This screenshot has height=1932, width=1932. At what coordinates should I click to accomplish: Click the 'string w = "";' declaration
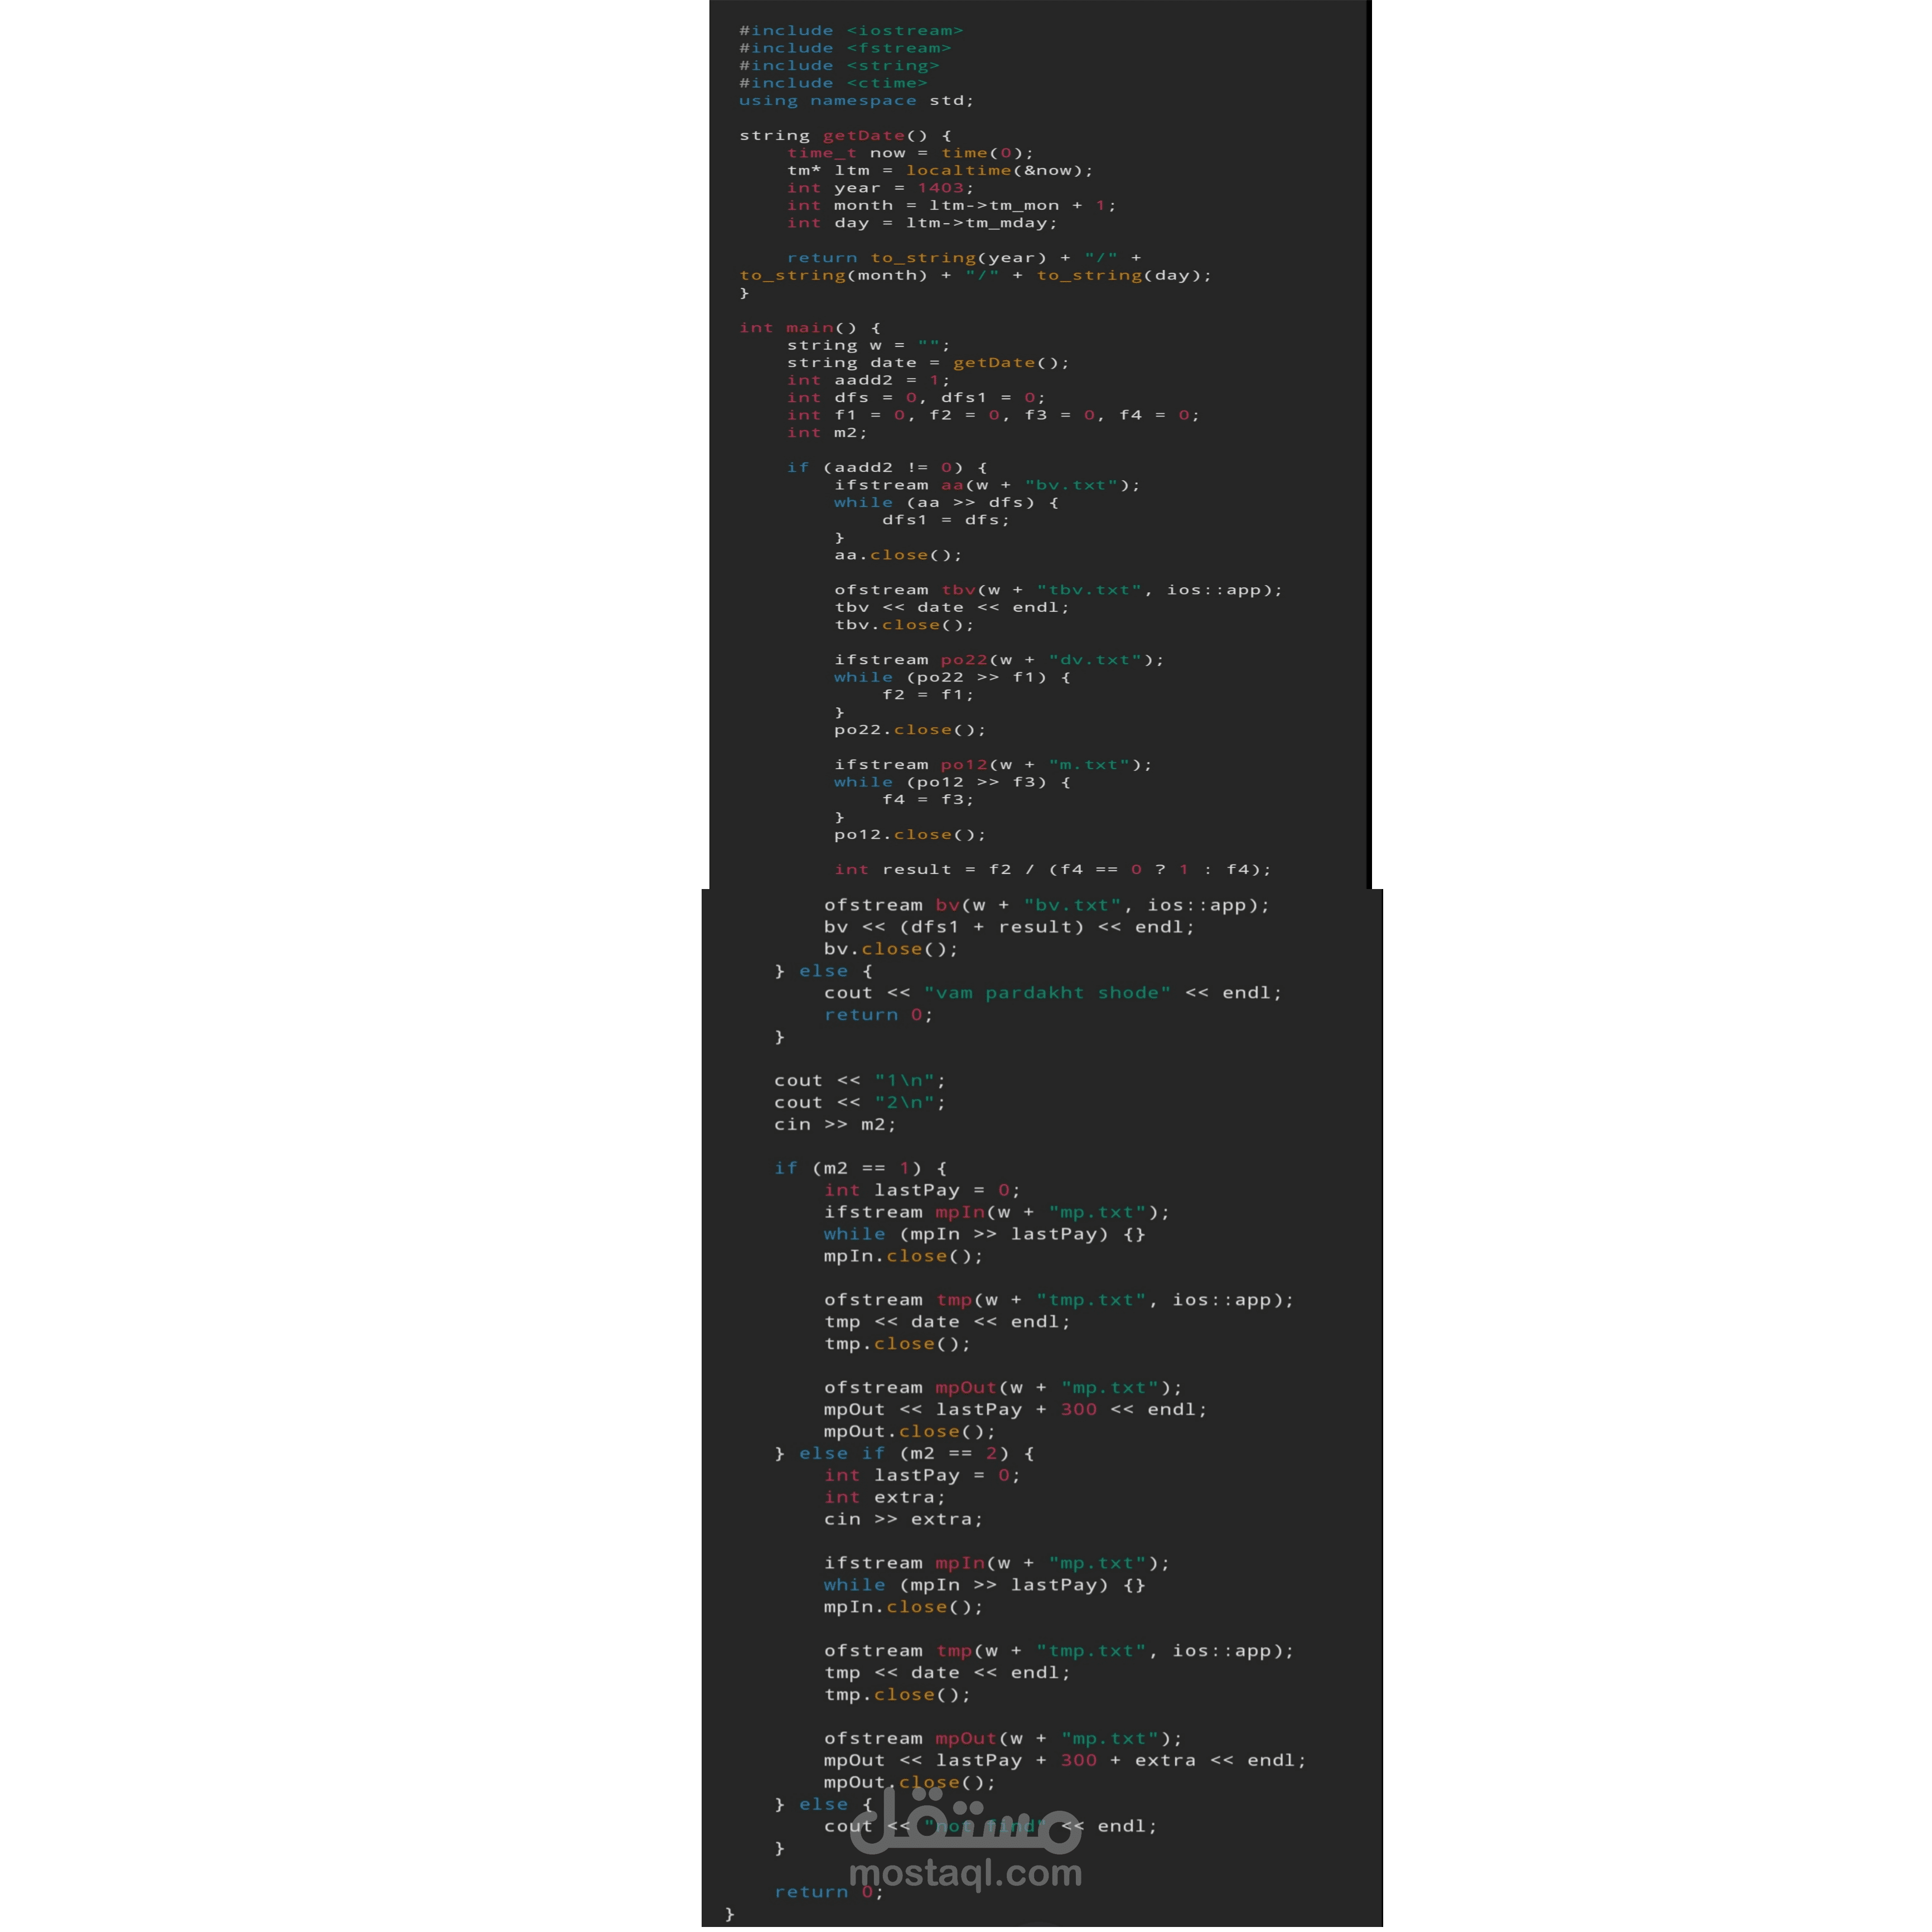click(x=868, y=346)
